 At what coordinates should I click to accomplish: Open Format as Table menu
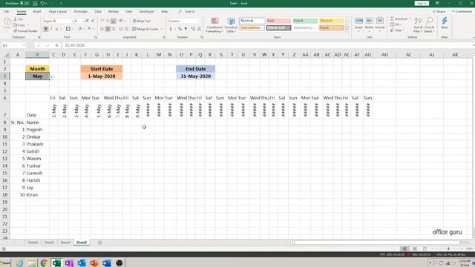click(231, 25)
